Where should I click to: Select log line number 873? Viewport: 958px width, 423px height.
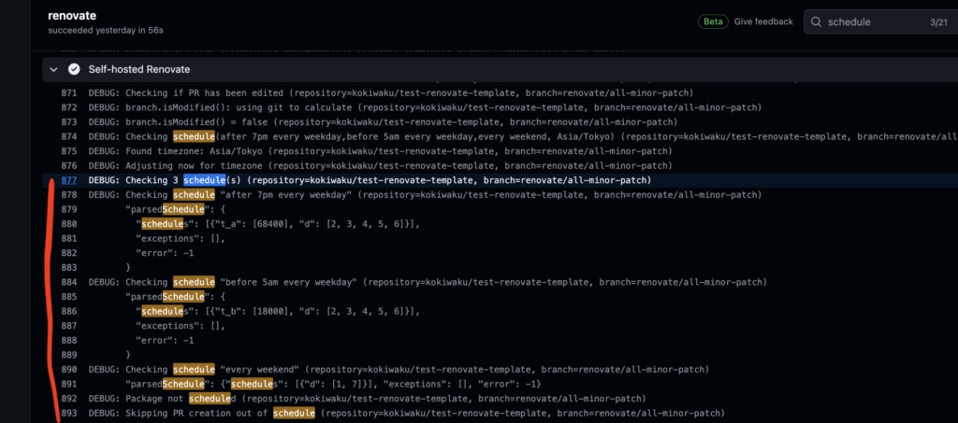[68, 122]
